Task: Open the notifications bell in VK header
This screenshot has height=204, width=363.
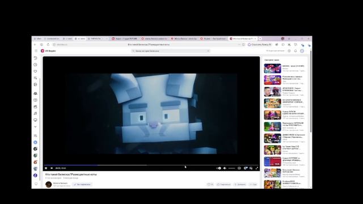Action: [296, 51]
